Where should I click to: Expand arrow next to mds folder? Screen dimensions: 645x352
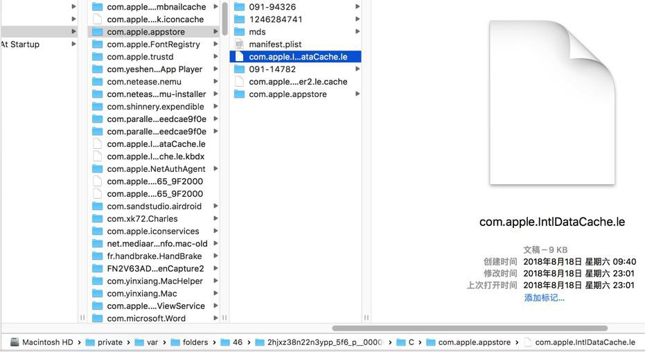point(357,32)
